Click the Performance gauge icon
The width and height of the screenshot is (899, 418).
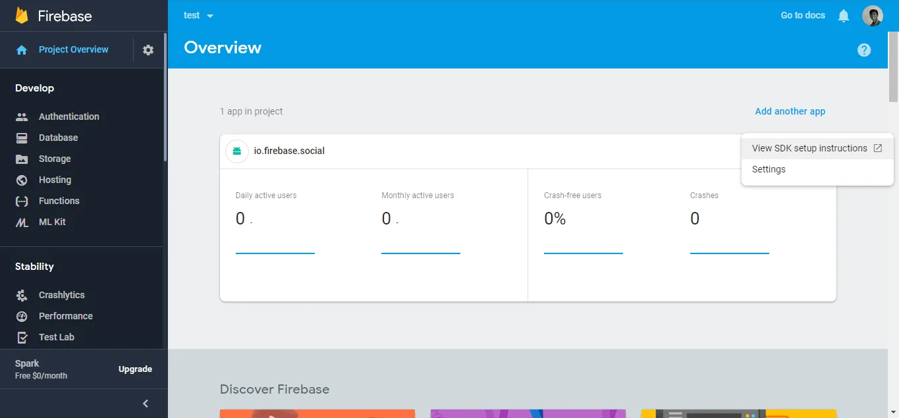click(22, 317)
